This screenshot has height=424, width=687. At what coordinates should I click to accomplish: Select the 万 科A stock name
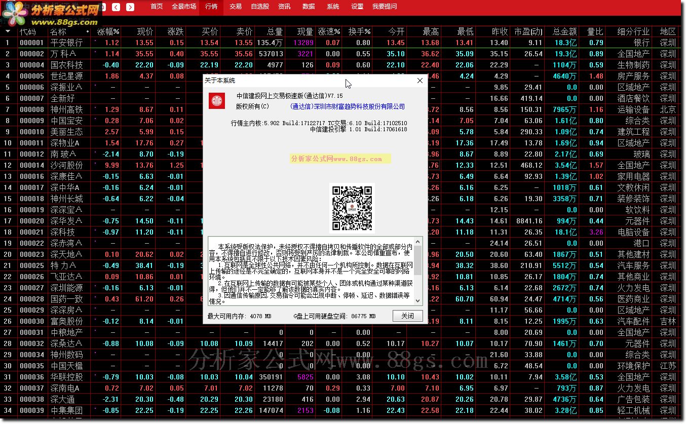click(63, 54)
